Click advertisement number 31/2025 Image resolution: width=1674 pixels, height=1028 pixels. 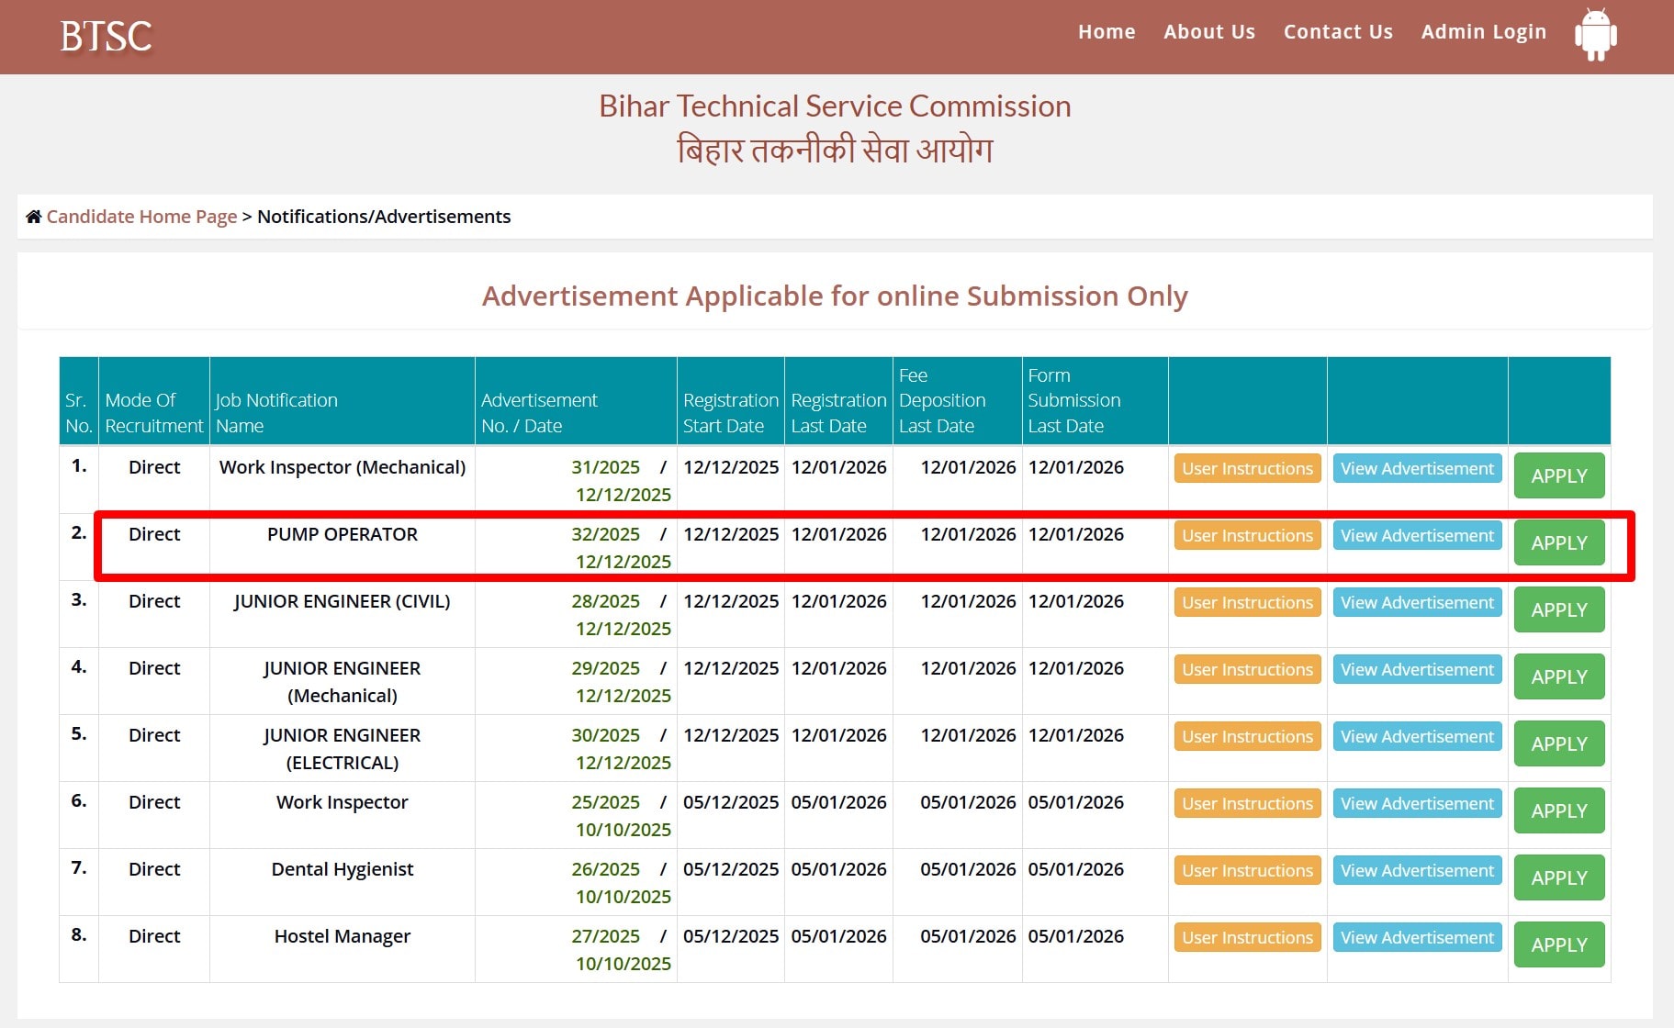point(605,467)
